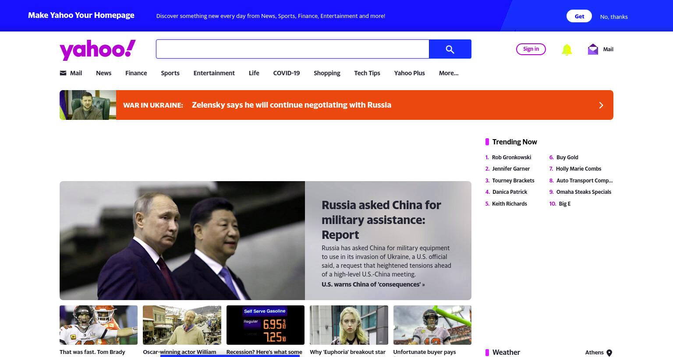Click 'That was fast. Tom Brady' caption
The height and width of the screenshot is (357, 673).
(92, 352)
